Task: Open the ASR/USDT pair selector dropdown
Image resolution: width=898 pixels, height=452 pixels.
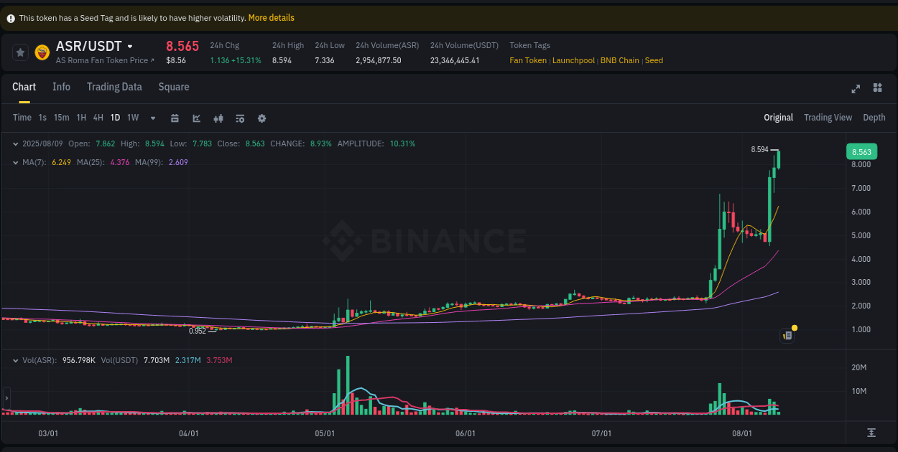Action: click(131, 46)
